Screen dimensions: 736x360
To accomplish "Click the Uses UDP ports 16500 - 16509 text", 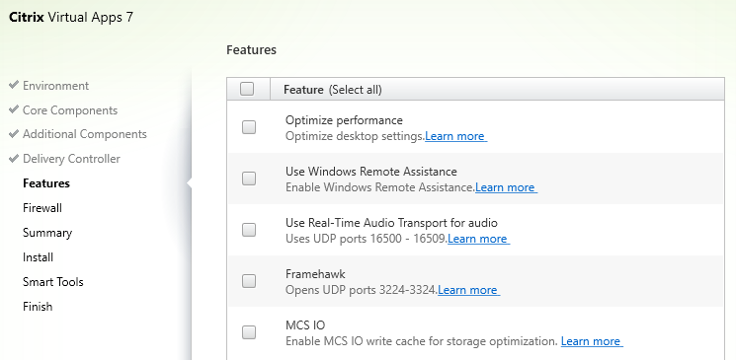I will [367, 239].
